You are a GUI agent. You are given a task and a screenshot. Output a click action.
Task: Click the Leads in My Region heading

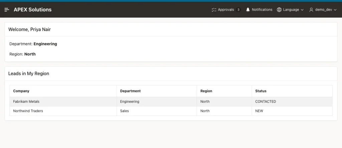pos(29,74)
